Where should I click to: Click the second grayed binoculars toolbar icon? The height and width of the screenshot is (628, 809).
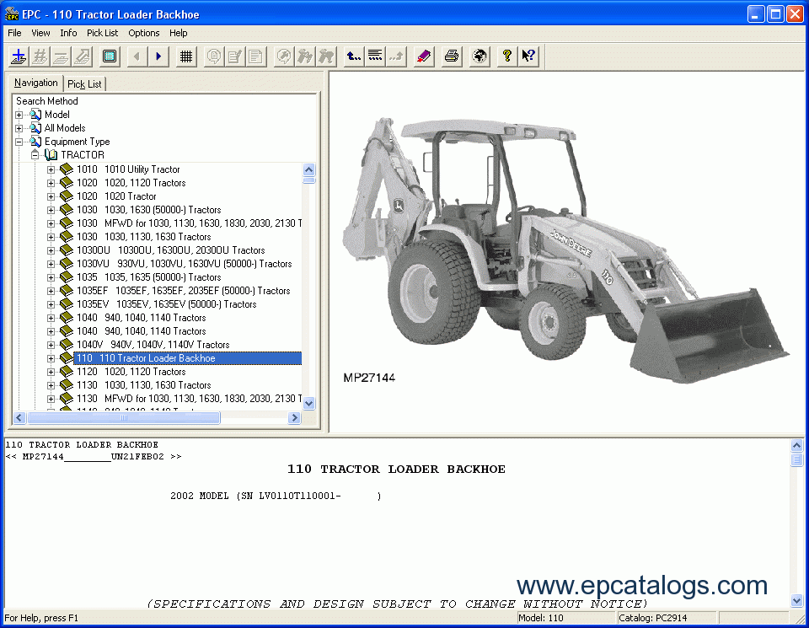pyautogui.click(x=325, y=56)
